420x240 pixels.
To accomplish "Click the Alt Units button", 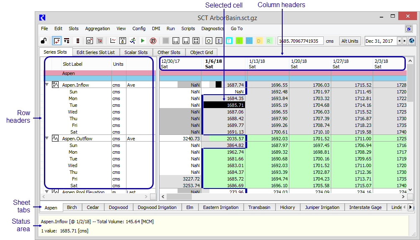I will click(x=350, y=41).
